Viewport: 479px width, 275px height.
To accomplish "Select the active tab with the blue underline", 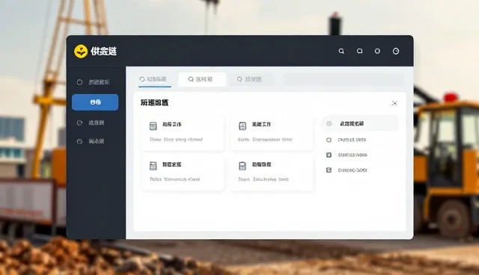I will pos(155,79).
